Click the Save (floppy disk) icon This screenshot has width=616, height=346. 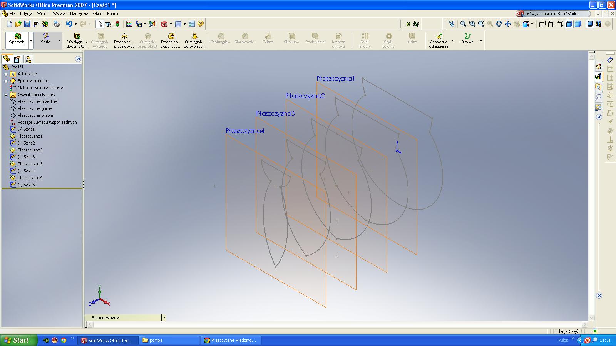tap(27, 24)
